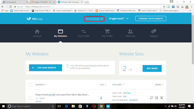Open Online syntax highlighting bookmark
Viewport: 194px width, 109px height.
tap(169, 11)
